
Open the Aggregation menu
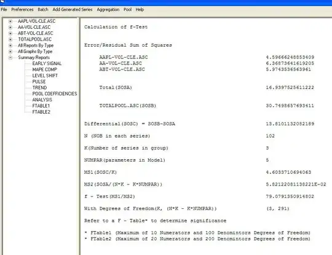tap(108, 9)
